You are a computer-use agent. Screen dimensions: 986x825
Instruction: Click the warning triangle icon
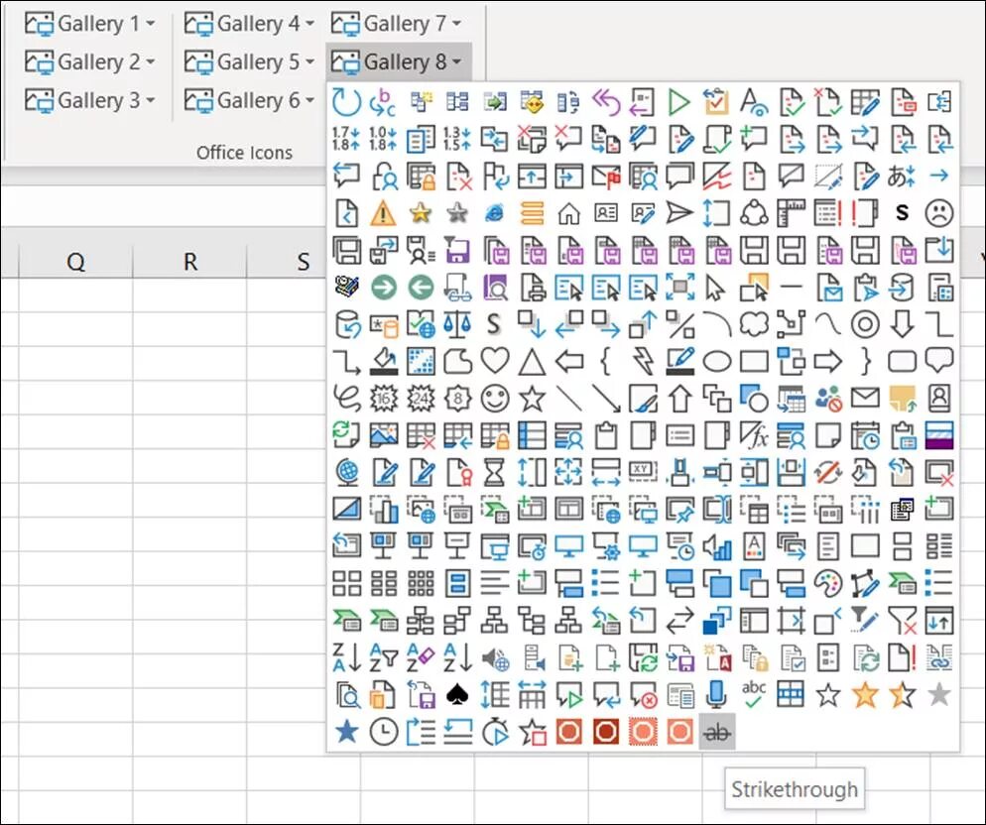click(x=383, y=214)
